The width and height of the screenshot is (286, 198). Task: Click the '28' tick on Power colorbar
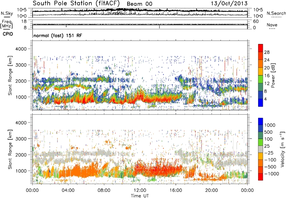pyautogui.click(x=267, y=52)
